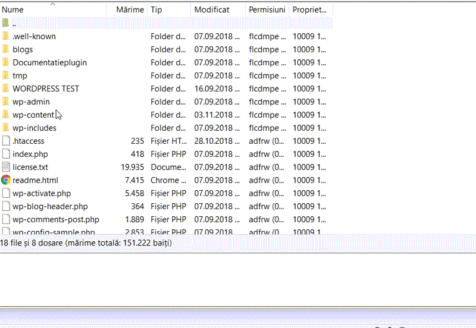
Task: Click the parent directory folder icon
Action: click(x=6, y=23)
